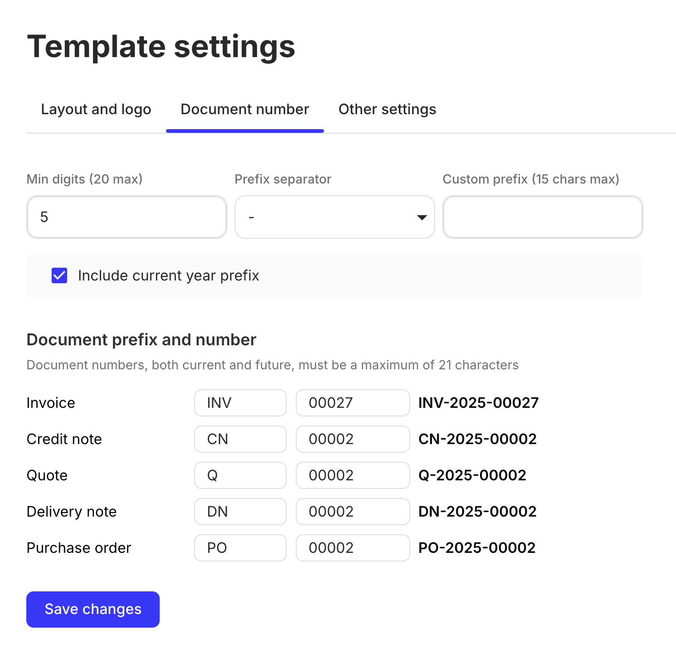Image resolution: width=676 pixels, height=653 pixels.
Task: Switch to the Other settings tab
Action: pos(387,109)
